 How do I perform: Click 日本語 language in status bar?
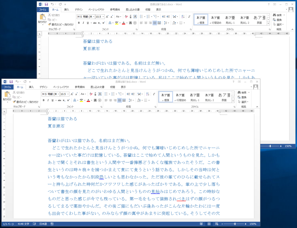tap(43, 224)
